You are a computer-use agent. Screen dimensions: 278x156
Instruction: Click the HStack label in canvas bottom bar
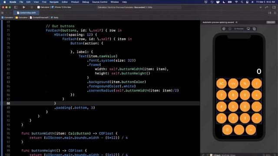click(x=217, y=155)
